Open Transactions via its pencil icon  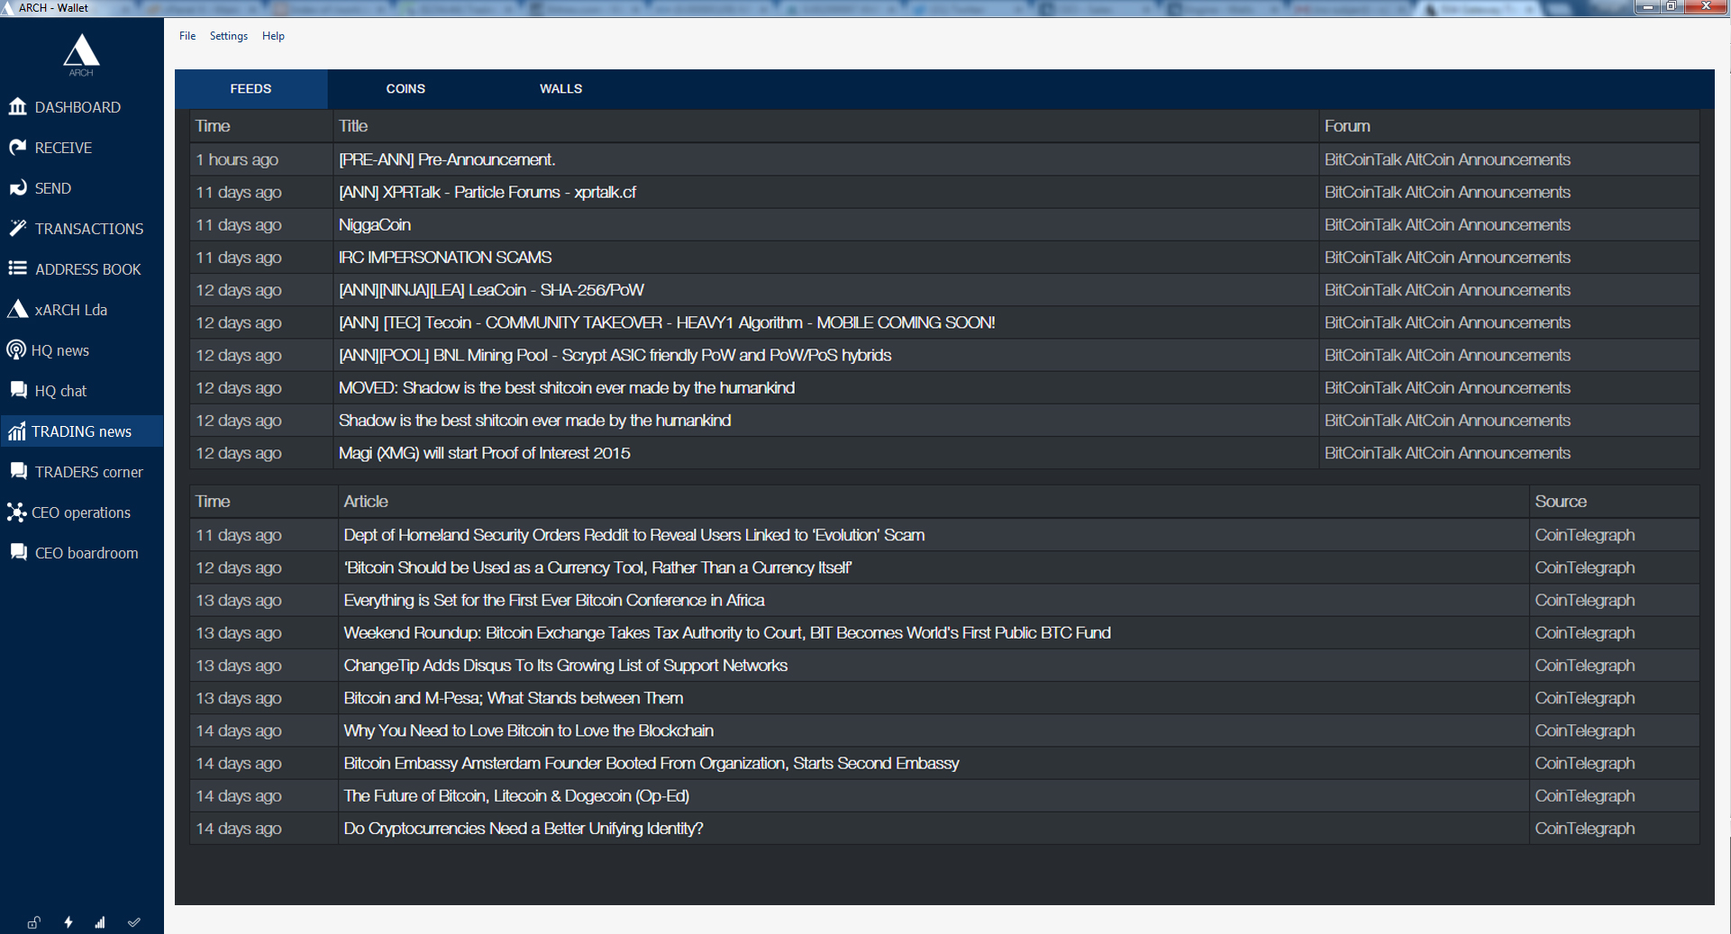coord(17,228)
